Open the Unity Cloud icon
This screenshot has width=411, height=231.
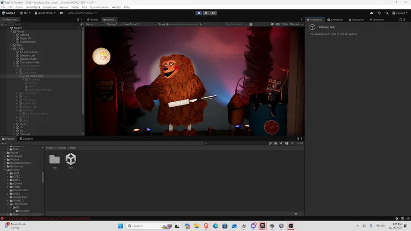click(x=371, y=13)
